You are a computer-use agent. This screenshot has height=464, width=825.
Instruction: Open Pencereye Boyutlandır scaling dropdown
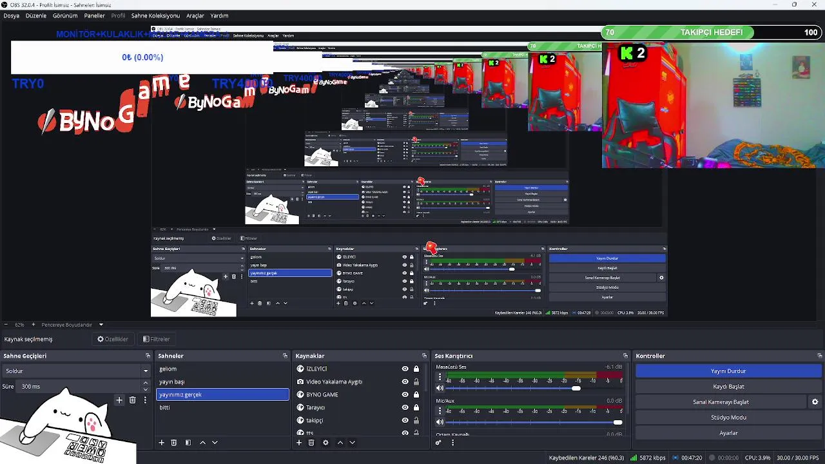click(72, 325)
